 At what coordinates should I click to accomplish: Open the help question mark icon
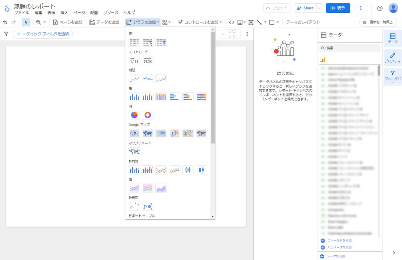coord(380,8)
